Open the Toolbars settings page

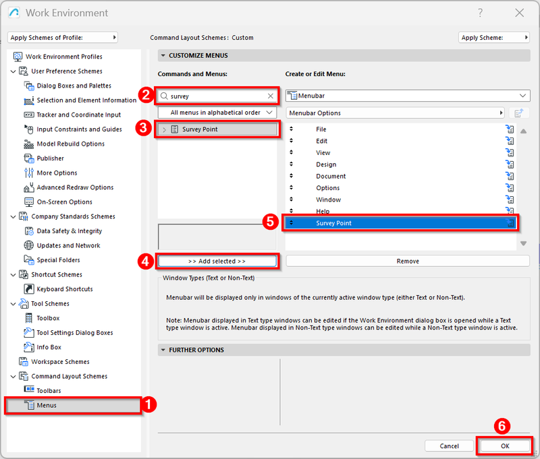coord(49,390)
